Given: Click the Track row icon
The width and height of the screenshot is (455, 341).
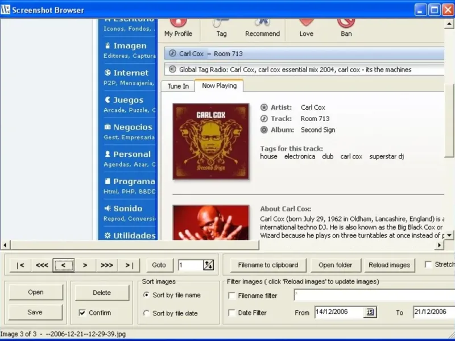Looking at the screenshot, I should click(264, 119).
